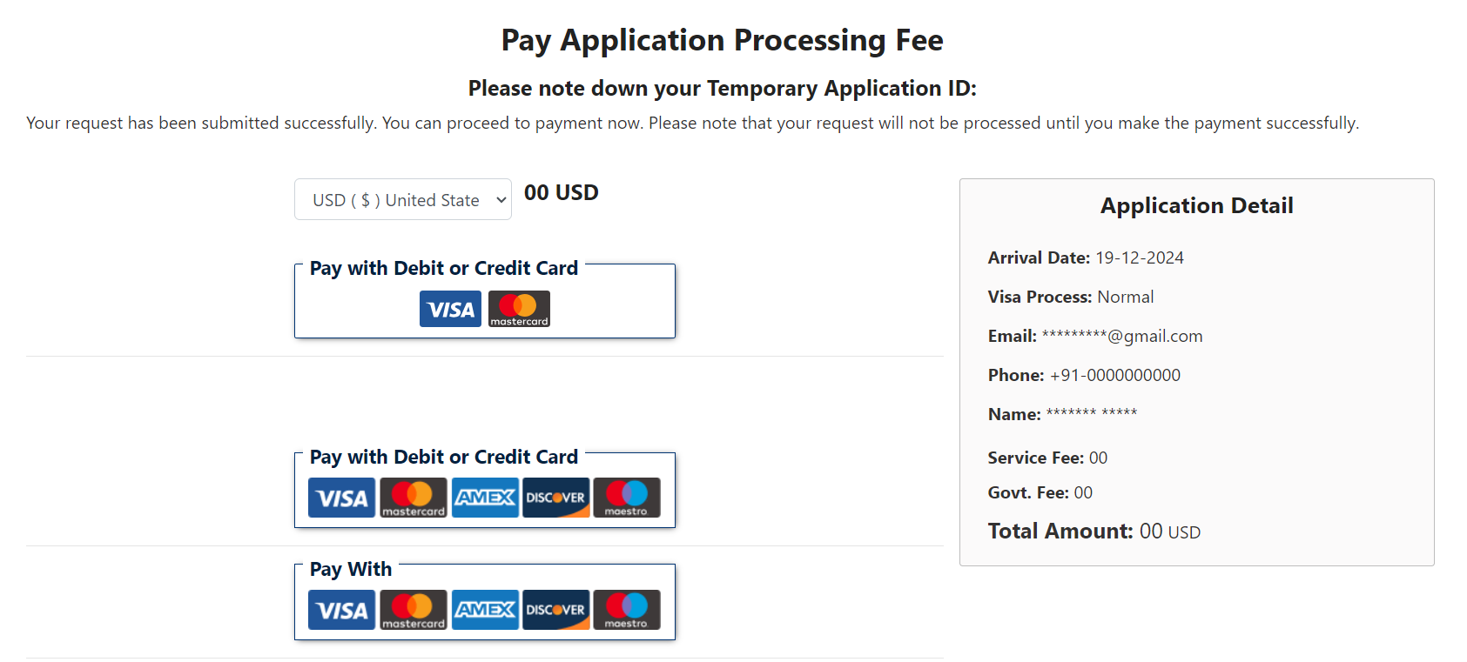This screenshot has height=662, width=1467.
Task: Select the Mastercard icon in the bottom Pay With box
Action: point(413,610)
